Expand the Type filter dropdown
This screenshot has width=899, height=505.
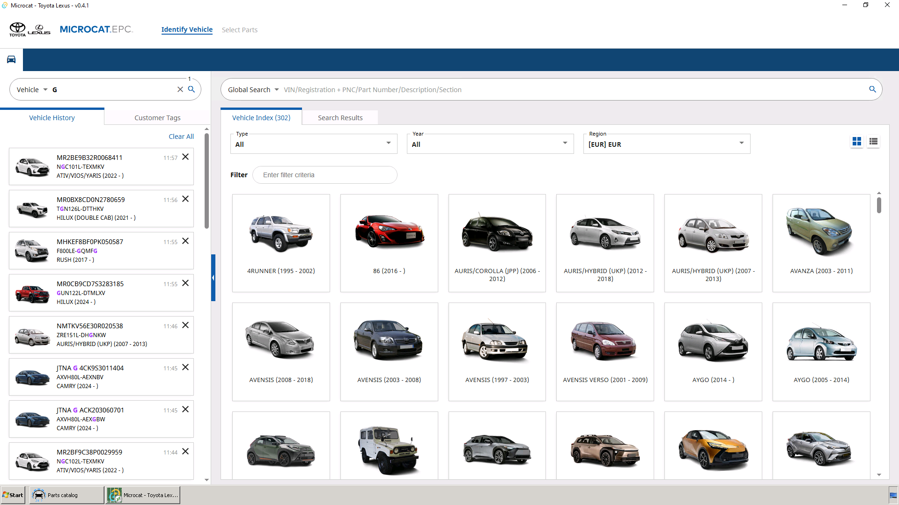[x=314, y=144]
